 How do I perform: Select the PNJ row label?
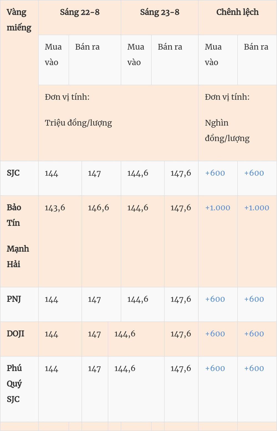pos(14,299)
